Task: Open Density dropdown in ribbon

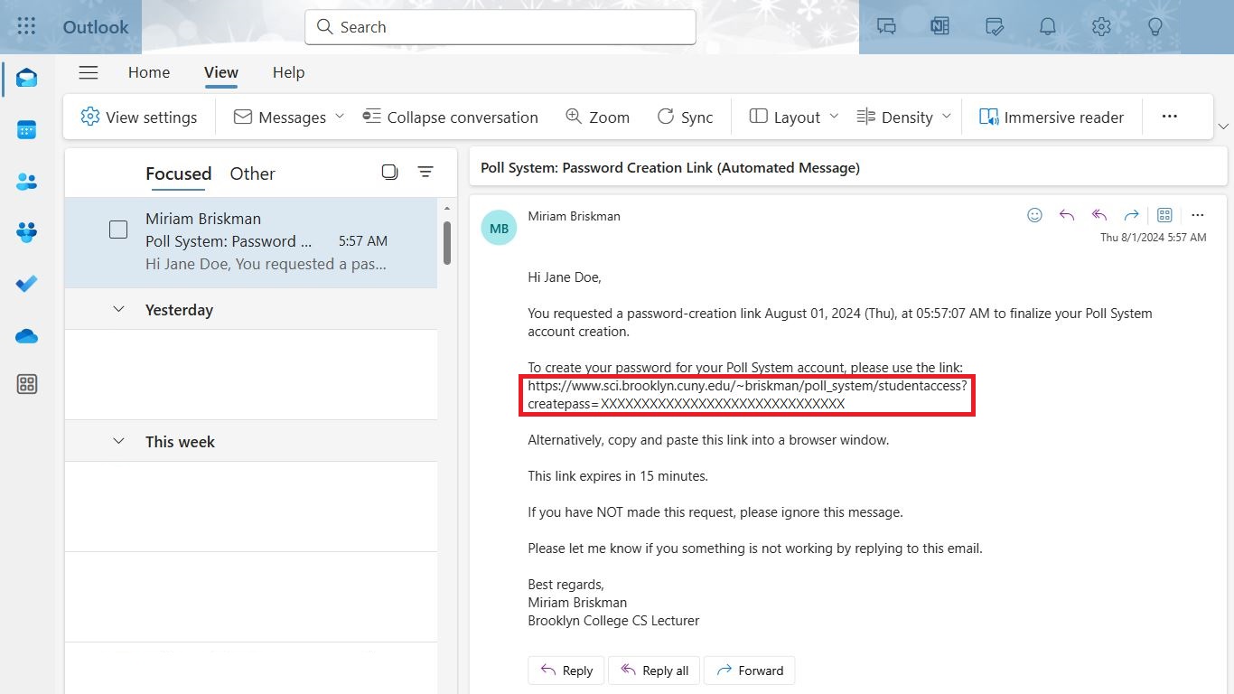Action: pyautogui.click(x=903, y=117)
